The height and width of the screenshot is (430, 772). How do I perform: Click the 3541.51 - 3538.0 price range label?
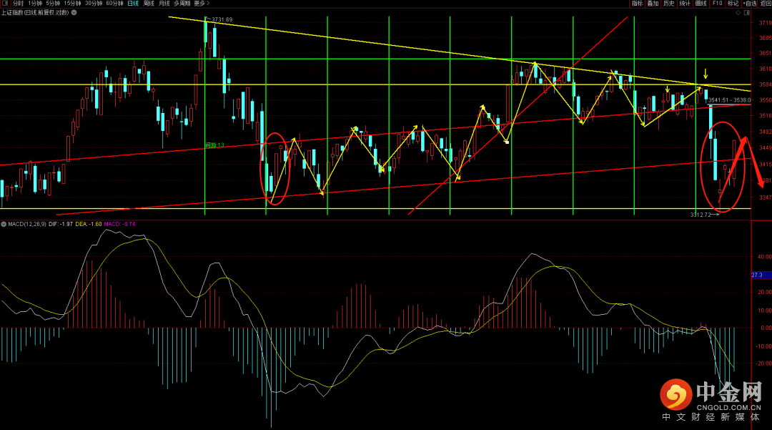[x=730, y=100]
